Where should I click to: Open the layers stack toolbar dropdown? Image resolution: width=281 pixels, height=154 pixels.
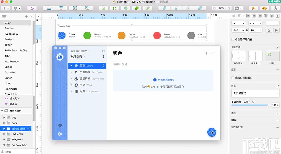(17, 8)
